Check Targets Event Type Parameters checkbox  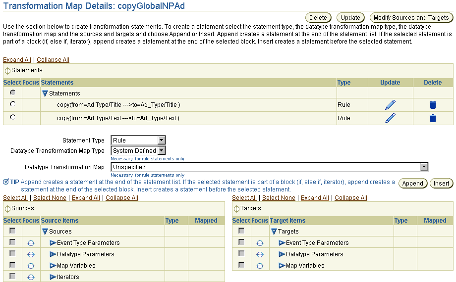[241, 242]
